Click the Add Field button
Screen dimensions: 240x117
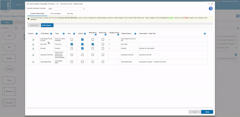pos(34,25)
